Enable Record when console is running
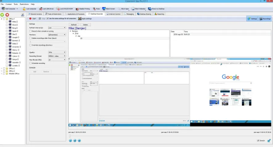Screen dimensions: 273x147 click(30, 31)
